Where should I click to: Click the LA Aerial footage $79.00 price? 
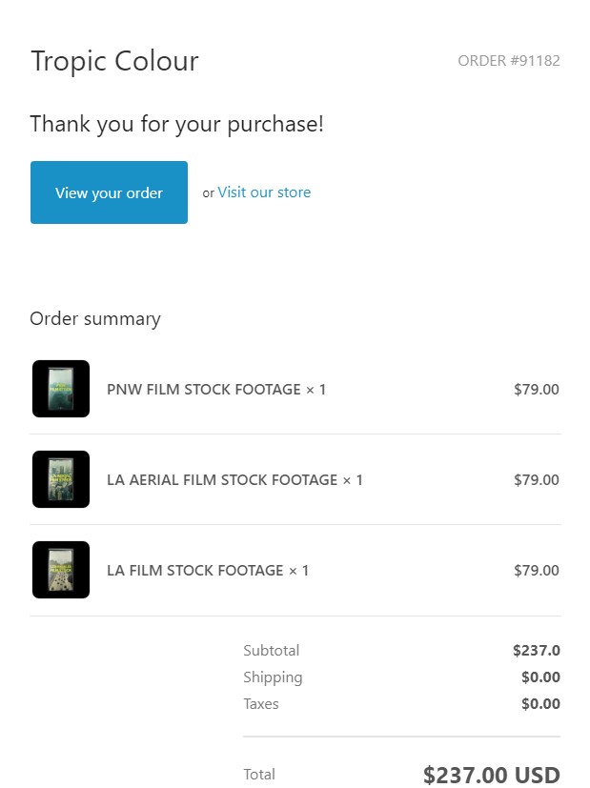(x=536, y=480)
